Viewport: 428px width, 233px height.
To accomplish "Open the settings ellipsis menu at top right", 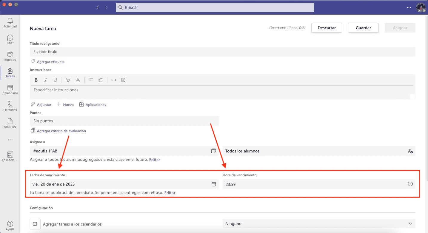I will (409, 7).
